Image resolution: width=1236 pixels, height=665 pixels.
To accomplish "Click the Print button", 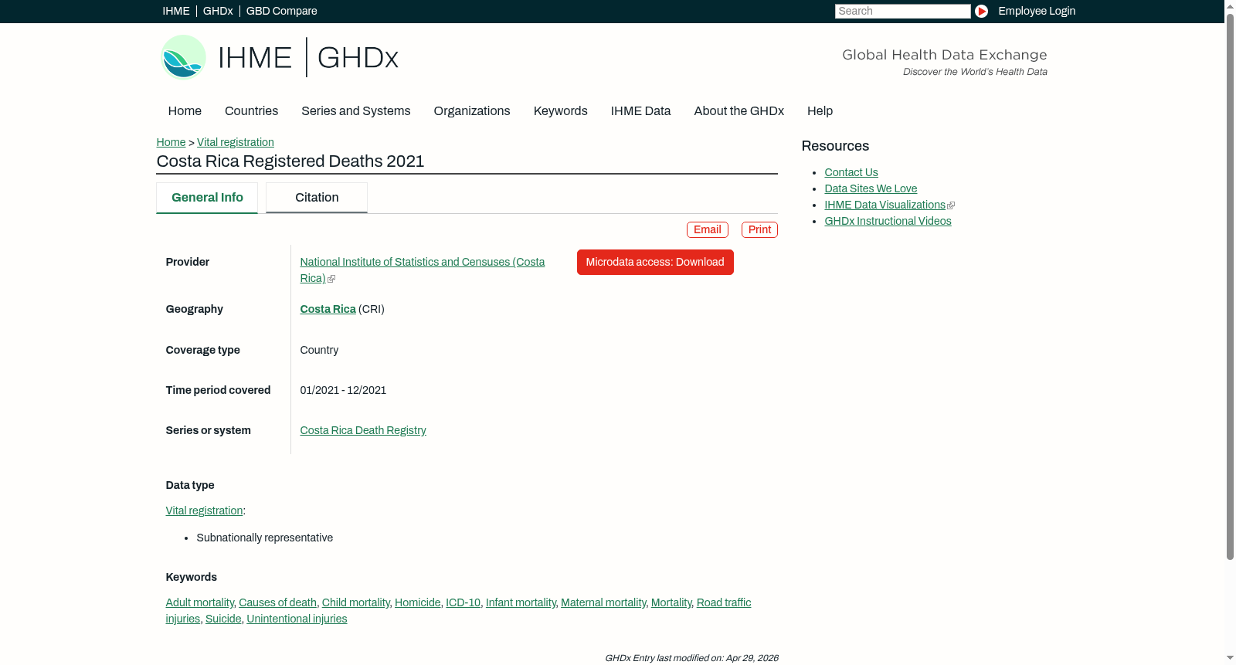I will tap(760, 230).
